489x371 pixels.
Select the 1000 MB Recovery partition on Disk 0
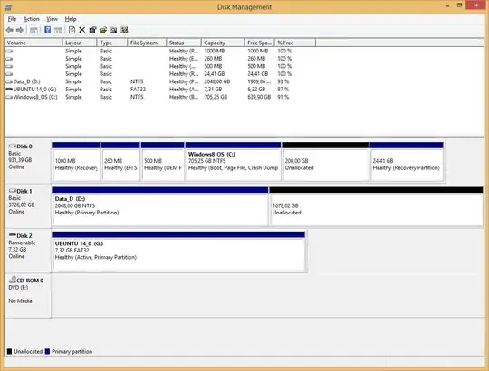pos(76,161)
